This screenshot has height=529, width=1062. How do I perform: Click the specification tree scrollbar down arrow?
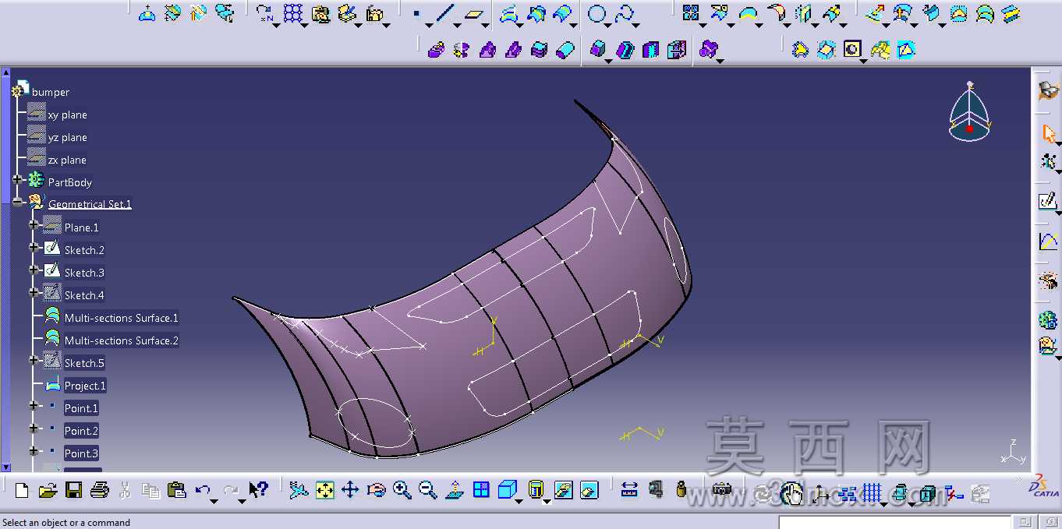pos(5,467)
